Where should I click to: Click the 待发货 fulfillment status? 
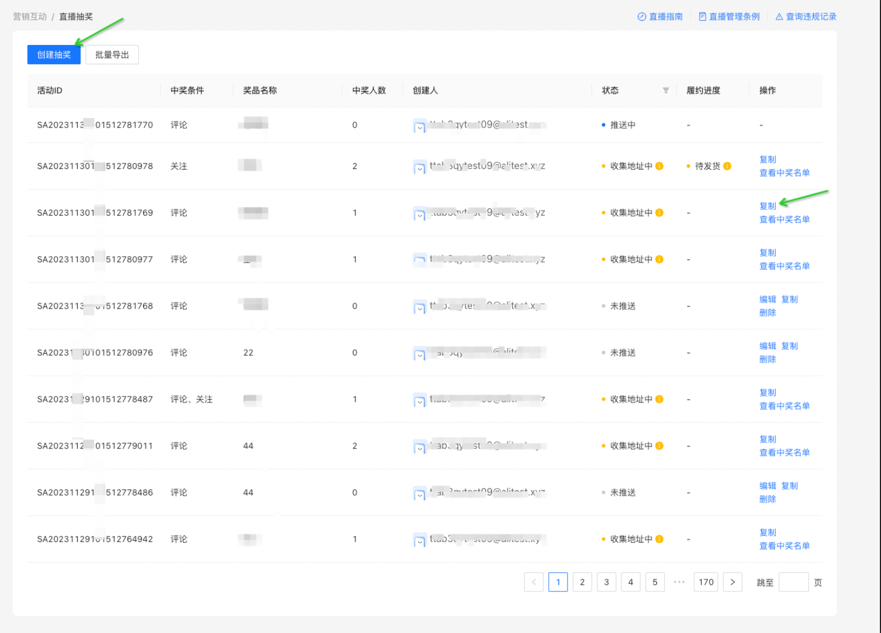click(708, 166)
